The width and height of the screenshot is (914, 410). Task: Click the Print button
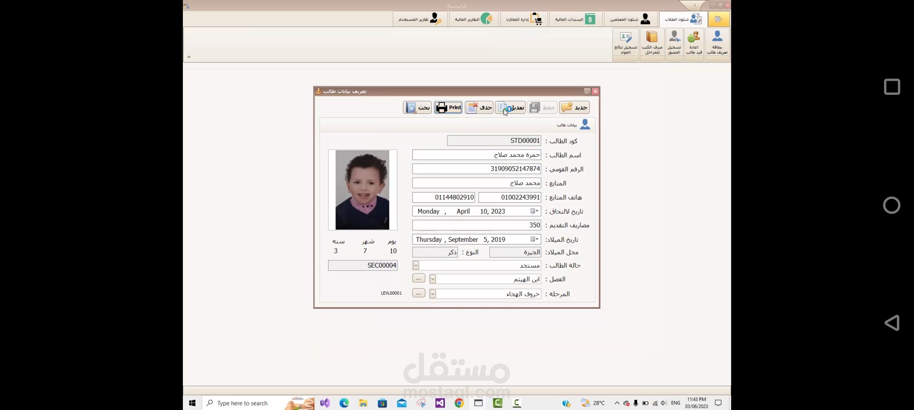(x=448, y=107)
